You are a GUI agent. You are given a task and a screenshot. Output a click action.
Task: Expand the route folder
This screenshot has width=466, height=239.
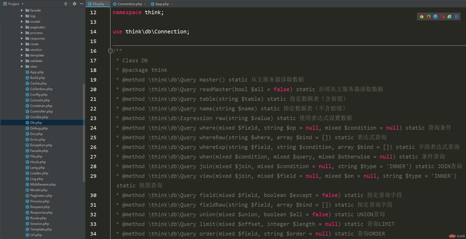[22, 44]
